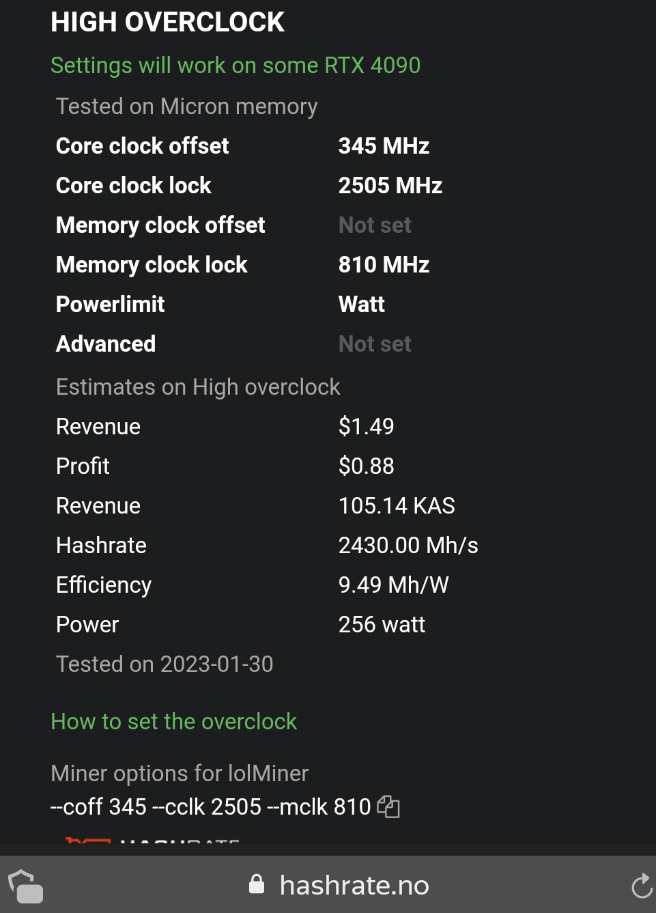Focus the hashrate.no address field
The width and height of the screenshot is (656, 913).
pos(339,885)
